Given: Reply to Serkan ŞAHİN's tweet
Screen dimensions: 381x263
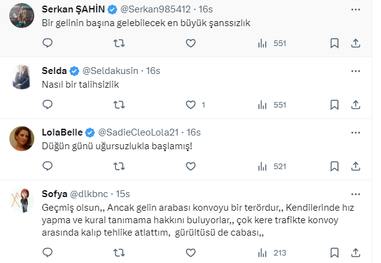Looking at the screenshot, I should (48, 44).
